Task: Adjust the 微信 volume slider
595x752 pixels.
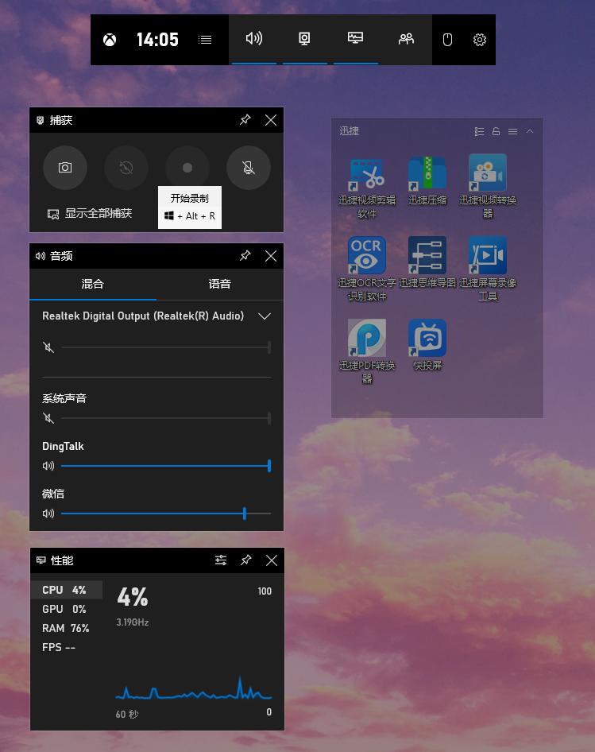Action: (x=166, y=514)
